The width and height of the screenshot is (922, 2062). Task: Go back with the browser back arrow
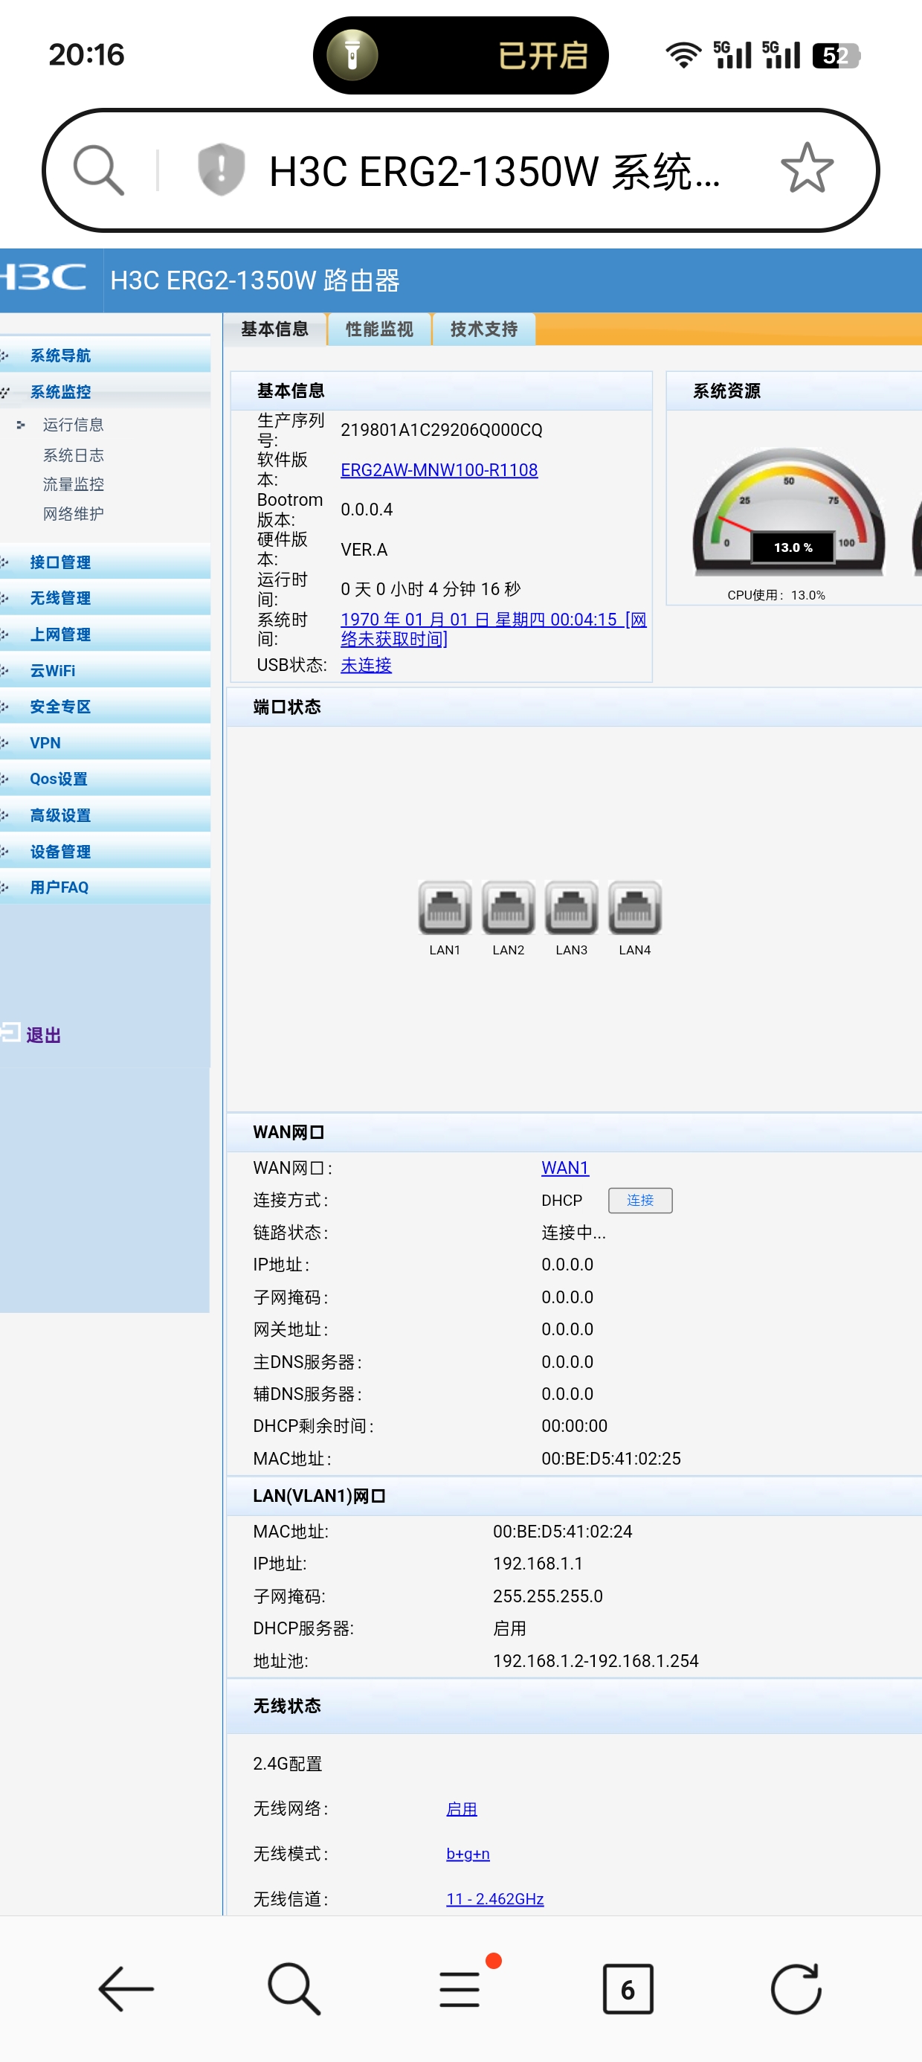click(x=126, y=1988)
